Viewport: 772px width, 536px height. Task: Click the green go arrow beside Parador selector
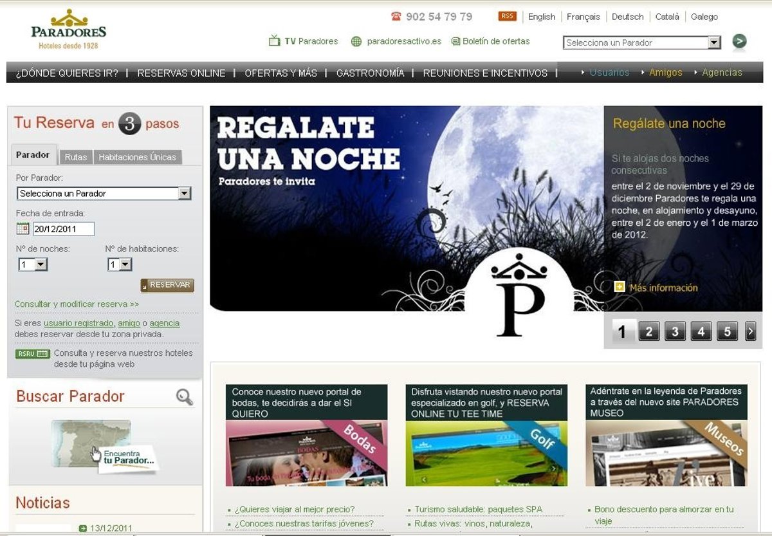pyautogui.click(x=739, y=42)
